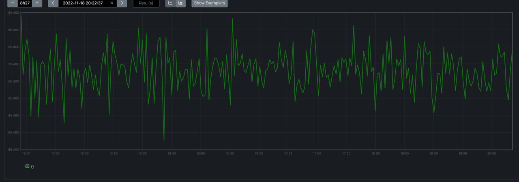Click the 16:30 x-axis label
The height and width of the screenshot is (182, 519).
coord(288,154)
